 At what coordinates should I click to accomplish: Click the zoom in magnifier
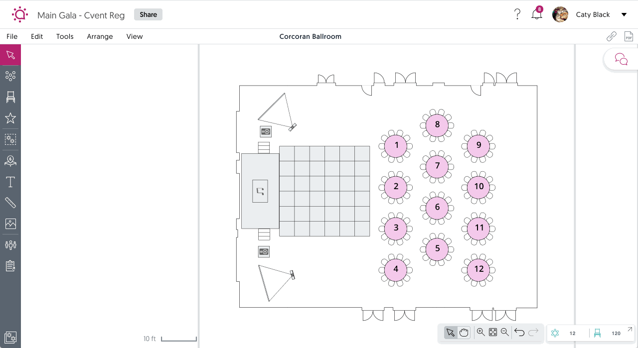[x=480, y=332]
